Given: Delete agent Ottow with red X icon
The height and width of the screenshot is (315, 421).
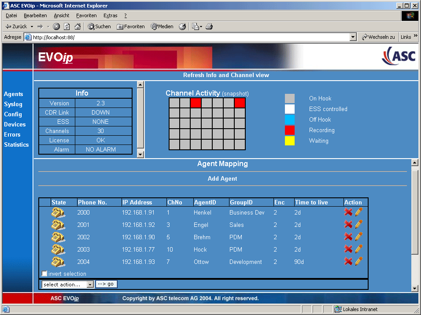Looking at the screenshot, I should (x=348, y=262).
